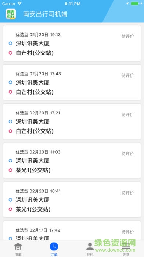The image size is (144, 257).
Task: Open the 02月20日 17:43 order card
Action: (72, 82)
